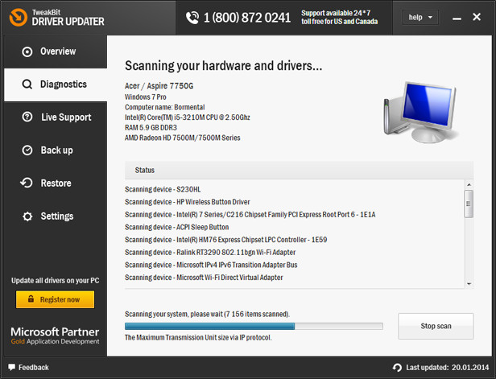496x379 pixels.
Task: Stop the scan in progress
Action: coord(436,326)
